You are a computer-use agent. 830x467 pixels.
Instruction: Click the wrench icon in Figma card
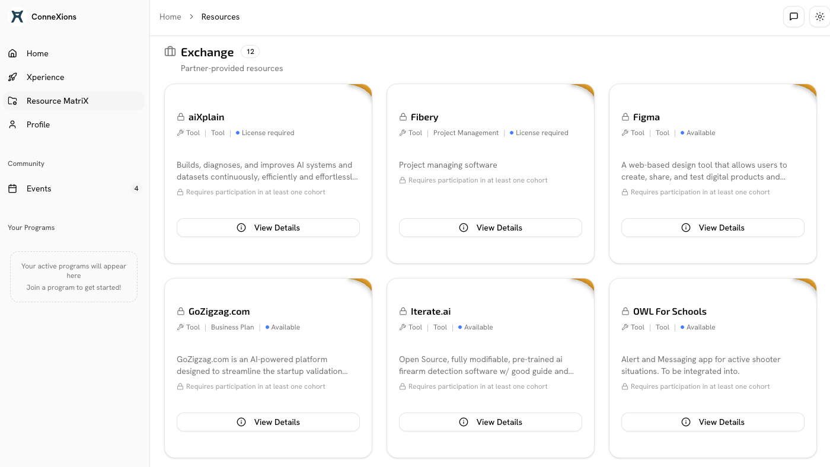click(x=625, y=133)
